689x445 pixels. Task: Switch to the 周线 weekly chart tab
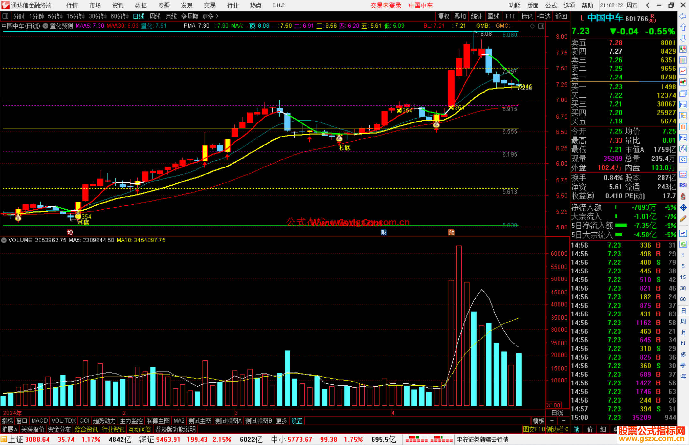tap(155, 16)
